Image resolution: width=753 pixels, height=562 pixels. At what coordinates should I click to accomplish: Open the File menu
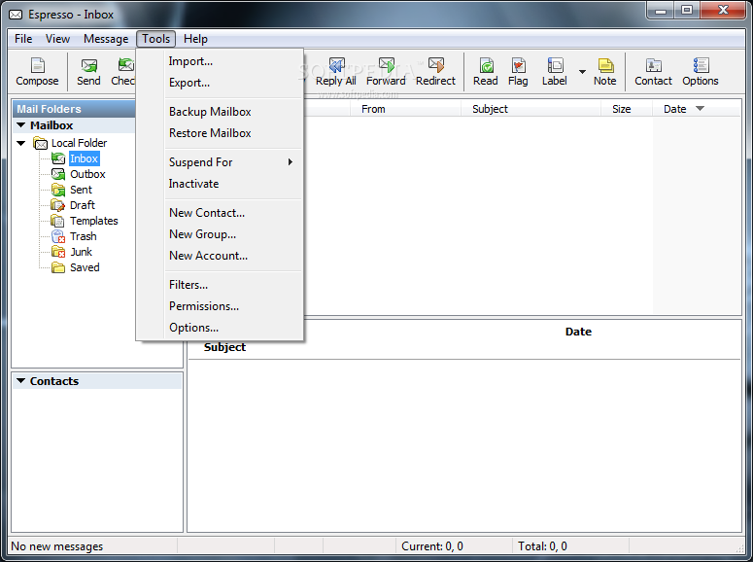point(23,39)
